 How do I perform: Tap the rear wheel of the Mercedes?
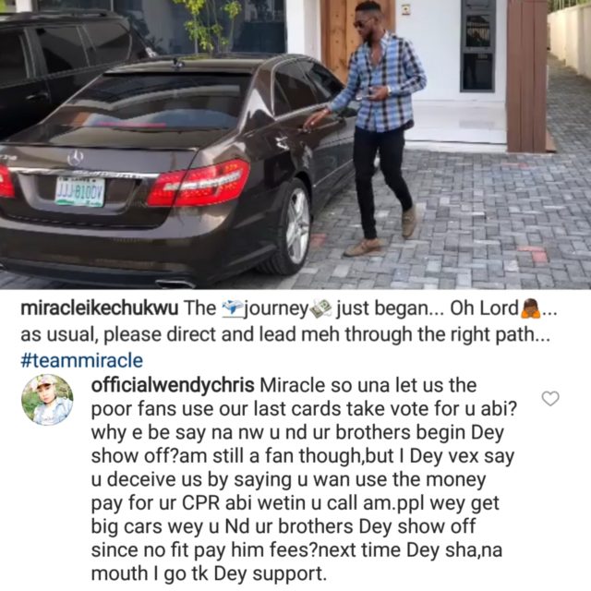click(x=290, y=225)
